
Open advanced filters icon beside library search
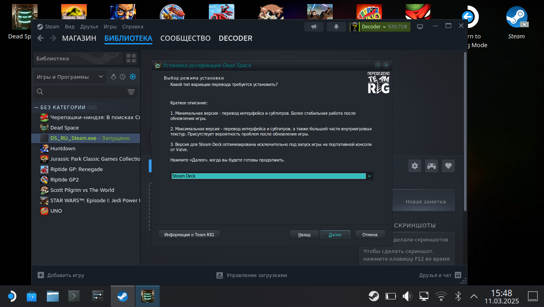point(131,92)
